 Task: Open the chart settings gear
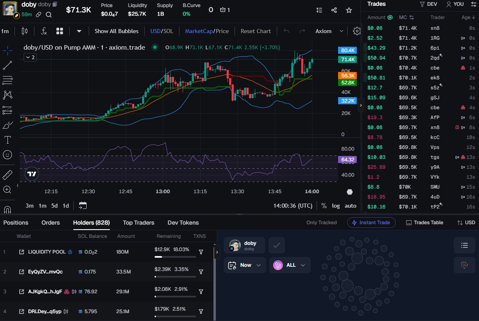point(356,31)
